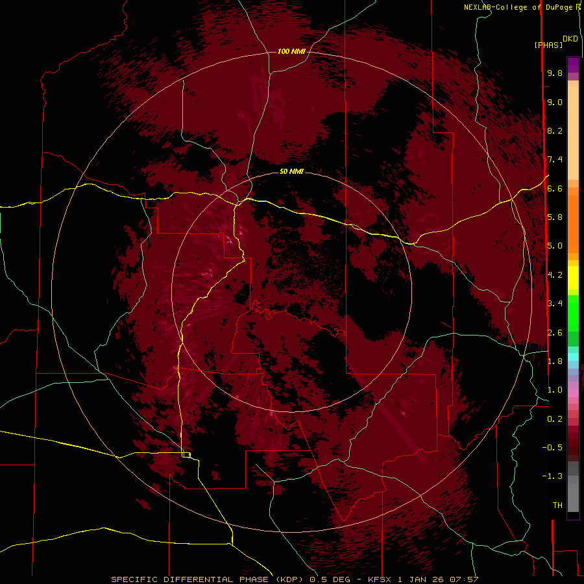The image size is (584, 584).
Task: Click the 9.0 value on the color scale
Action: (x=555, y=102)
